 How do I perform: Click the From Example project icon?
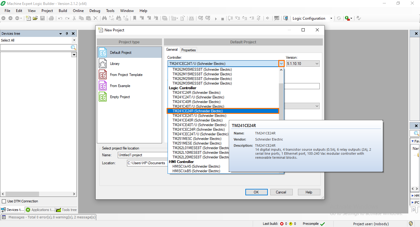point(103,86)
